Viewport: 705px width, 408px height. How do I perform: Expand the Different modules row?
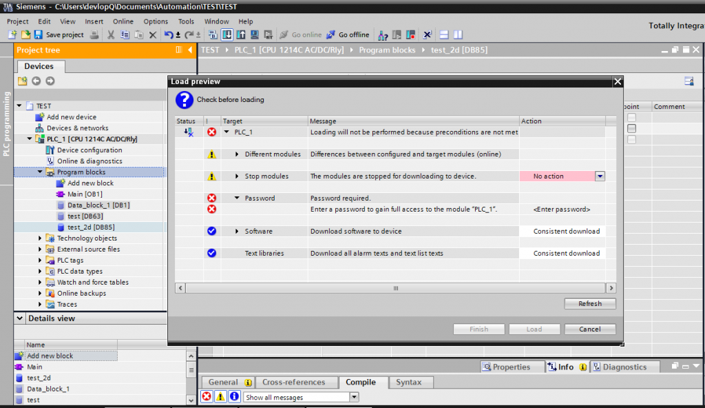pyautogui.click(x=237, y=154)
